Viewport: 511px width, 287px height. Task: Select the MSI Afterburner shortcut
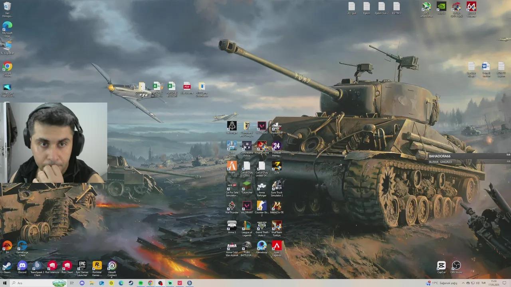426,10
